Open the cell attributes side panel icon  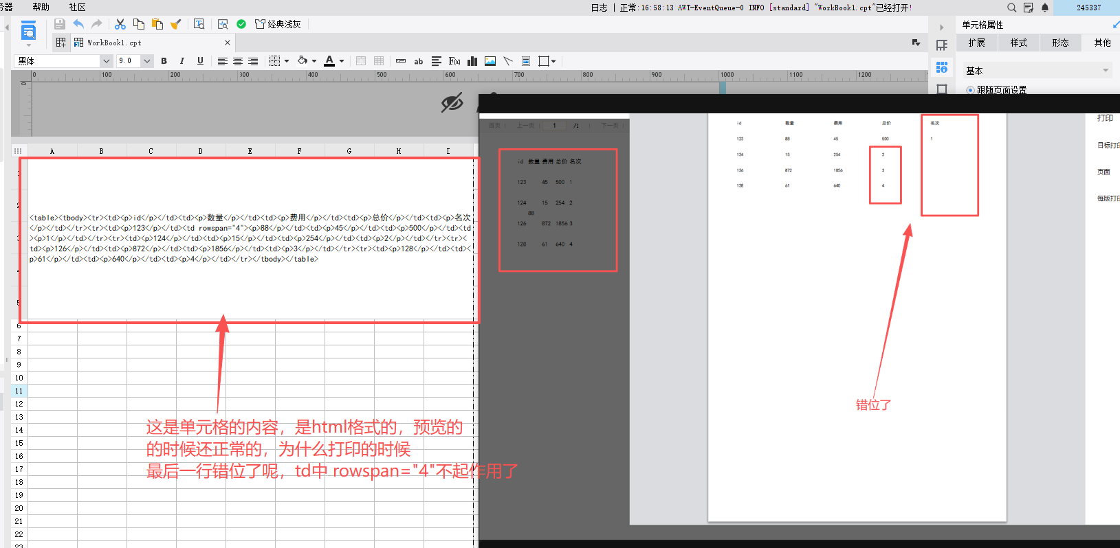coord(942,67)
